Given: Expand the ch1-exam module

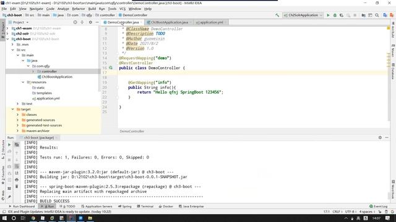Looking at the screenshot, I should click(7, 28).
